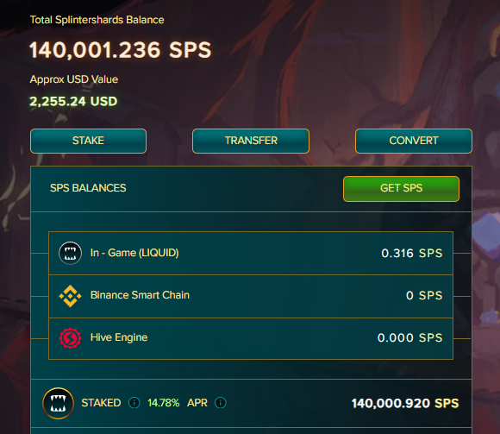Click the TRANSFER button

(x=251, y=141)
